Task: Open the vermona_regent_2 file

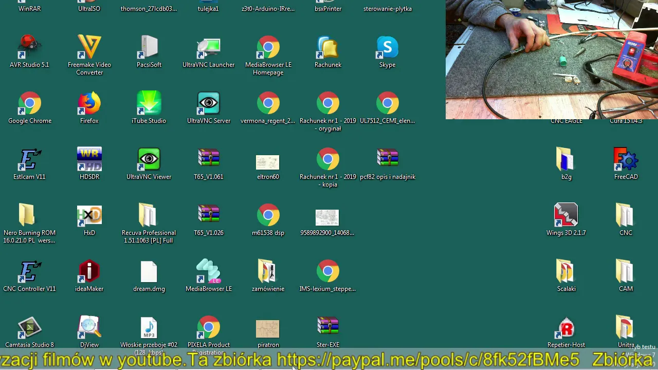Action: tap(268, 107)
